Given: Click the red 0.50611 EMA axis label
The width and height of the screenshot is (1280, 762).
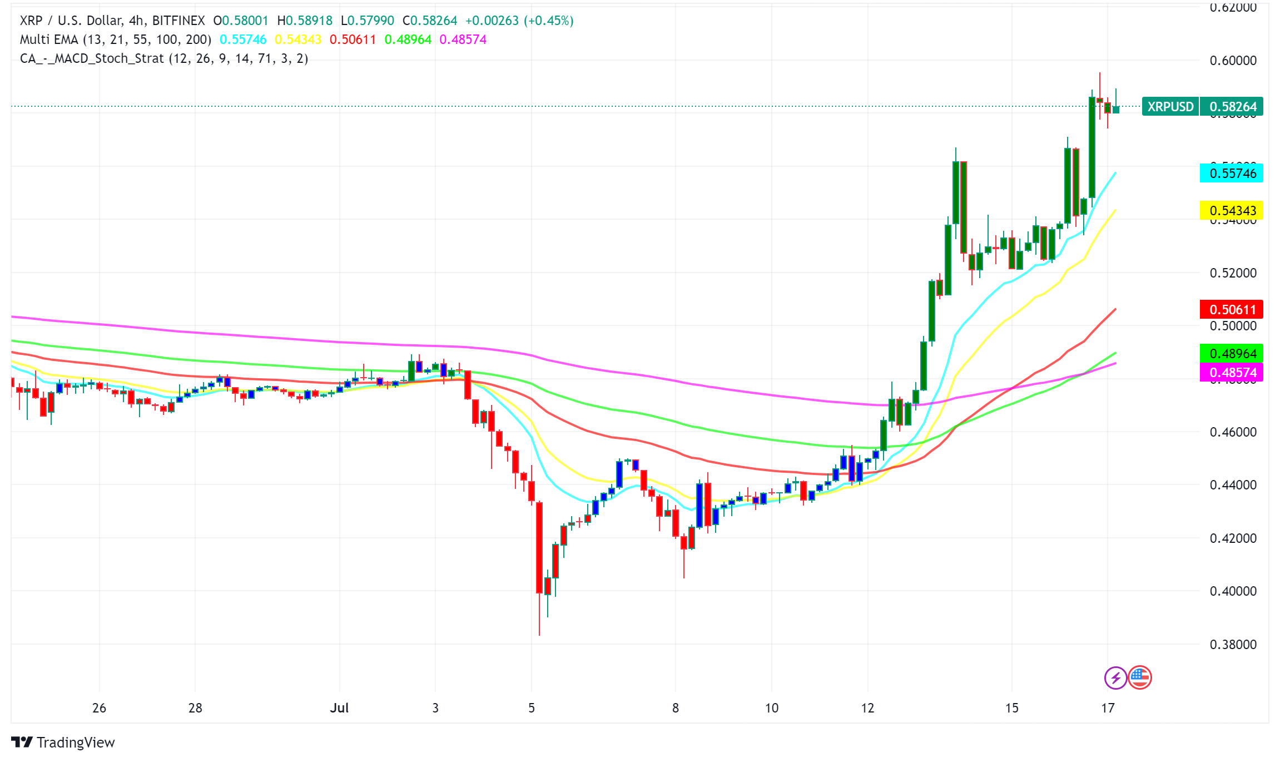Looking at the screenshot, I should coord(1232,309).
